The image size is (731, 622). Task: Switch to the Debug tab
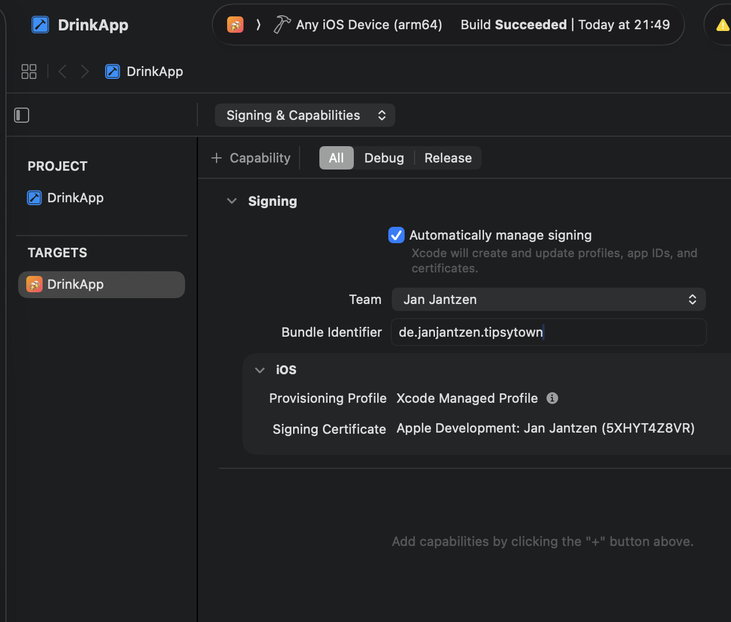tap(384, 158)
